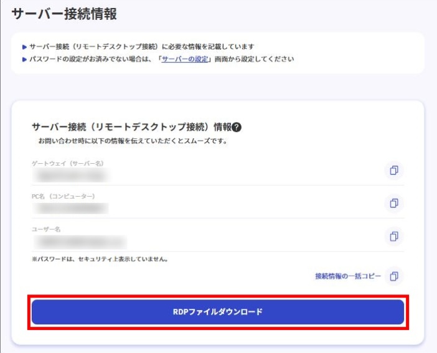Select the blurred ユーザー名 value
The height and width of the screenshot is (353, 437).
click(80, 242)
